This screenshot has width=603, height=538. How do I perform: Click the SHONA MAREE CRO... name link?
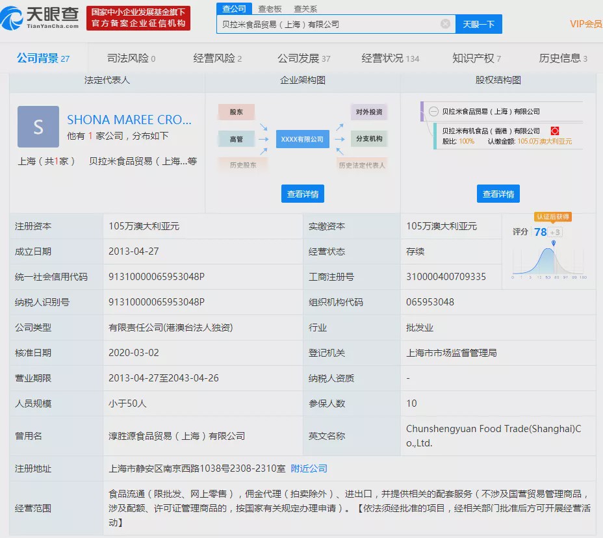point(130,120)
